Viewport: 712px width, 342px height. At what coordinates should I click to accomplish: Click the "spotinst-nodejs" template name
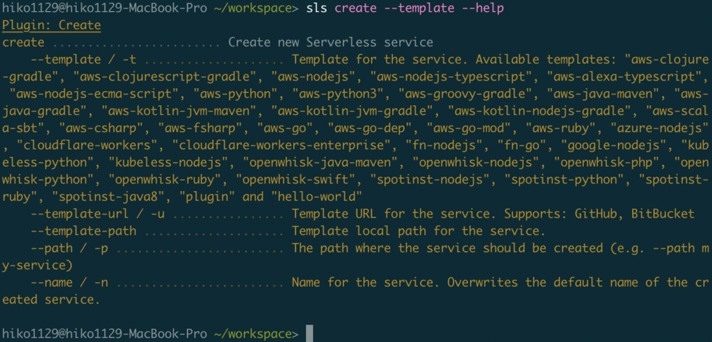430,180
